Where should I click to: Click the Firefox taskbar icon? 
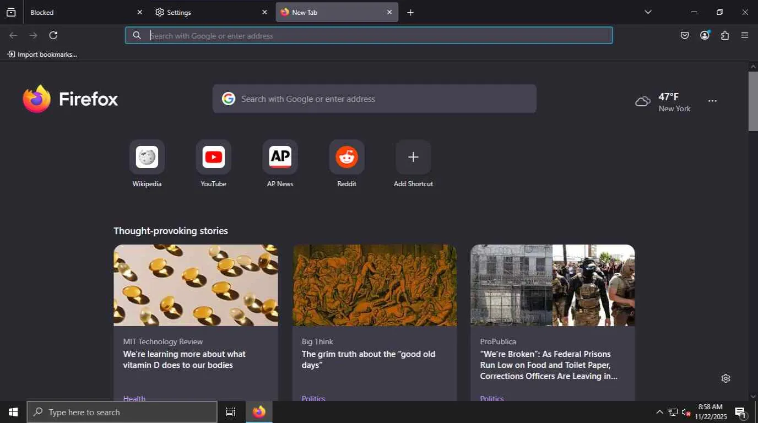click(x=259, y=412)
